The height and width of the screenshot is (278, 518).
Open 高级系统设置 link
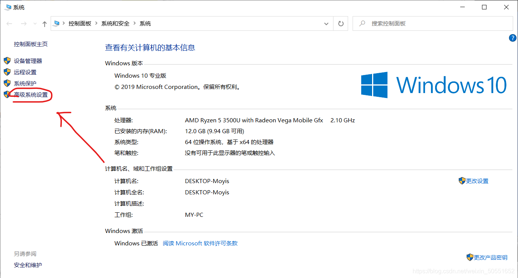click(x=31, y=95)
